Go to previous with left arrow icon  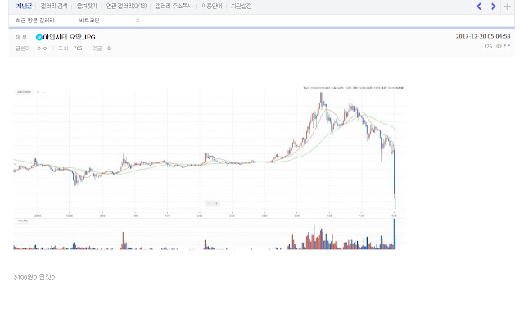pos(479,7)
